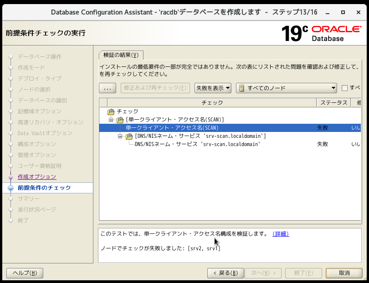Click the 終了(F) button
The image size is (369, 283).
303,273
